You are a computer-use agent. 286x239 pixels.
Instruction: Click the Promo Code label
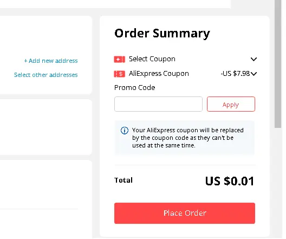tap(135, 88)
